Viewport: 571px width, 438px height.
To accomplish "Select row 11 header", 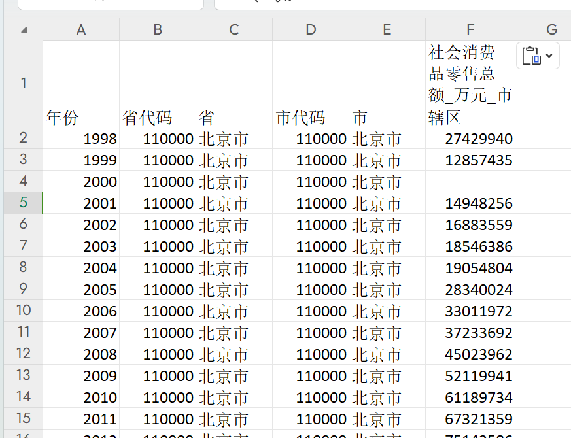I will (24, 331).
